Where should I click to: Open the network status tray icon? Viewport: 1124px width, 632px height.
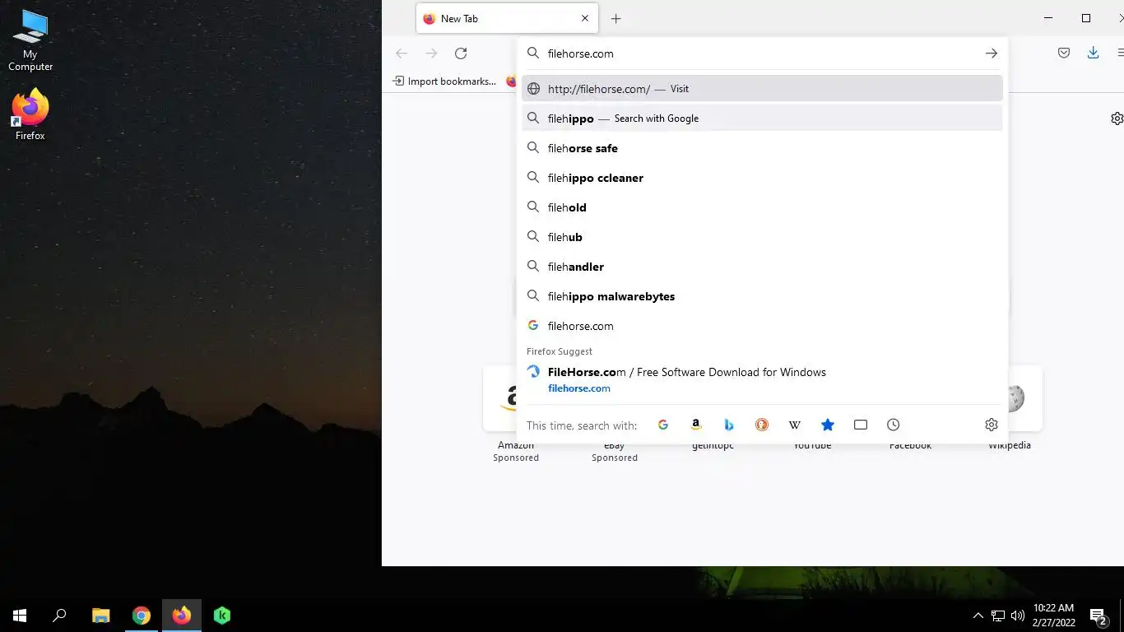pyautogui.click(x=998, y=615)
